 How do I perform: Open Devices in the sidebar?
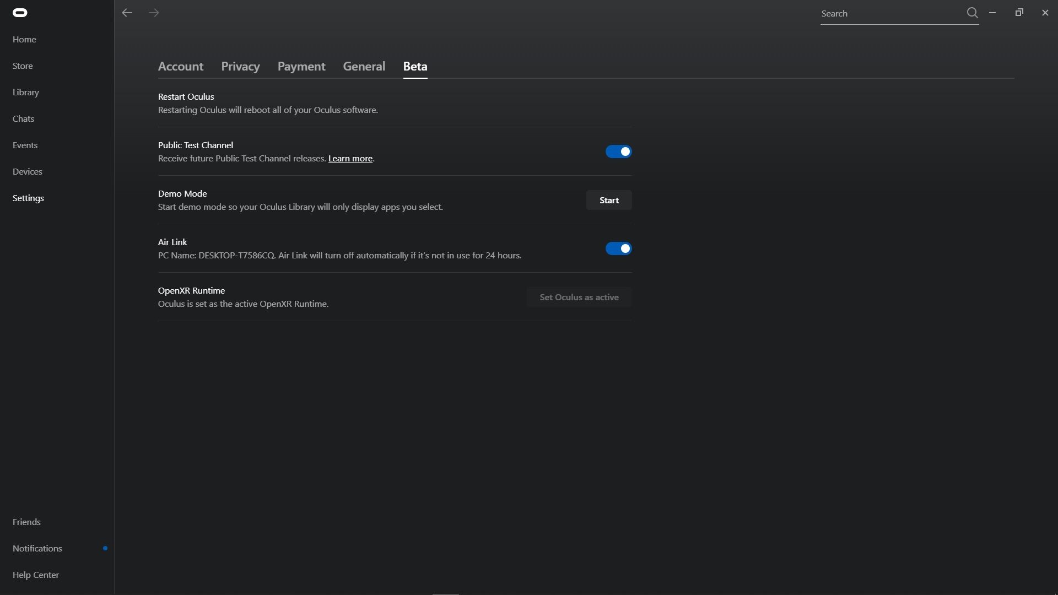click(28, 171)
